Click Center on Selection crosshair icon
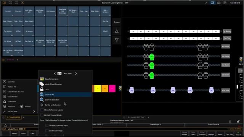Screen dimensions: 244x137 pos(42,105)
